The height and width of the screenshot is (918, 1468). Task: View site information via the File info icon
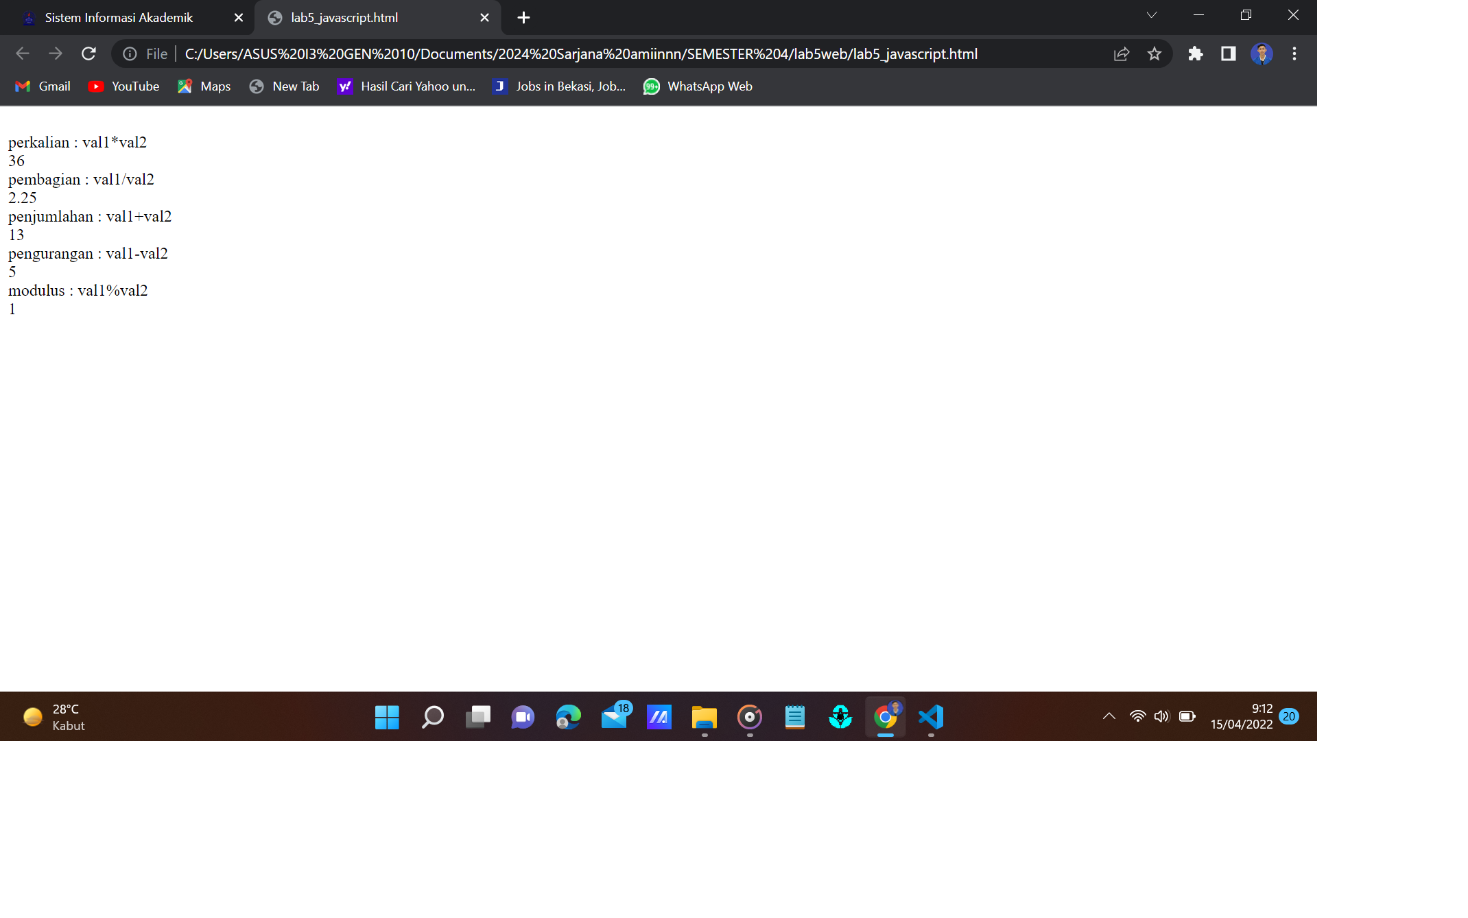pyautogui.click(x=130, y=54)
